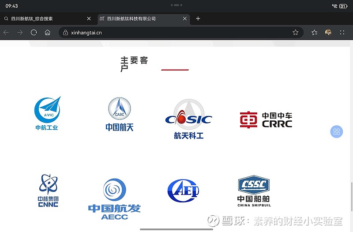Viewport: 353px width, 232px height.
Task: Tap the multitasking dots at top center
Action: pos(176,5)
